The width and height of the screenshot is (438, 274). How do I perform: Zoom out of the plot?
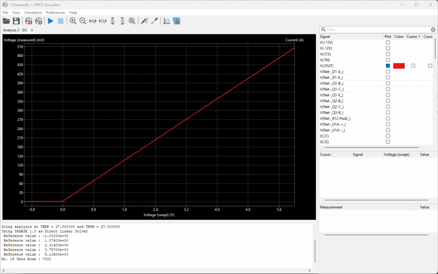click(83, 21)
